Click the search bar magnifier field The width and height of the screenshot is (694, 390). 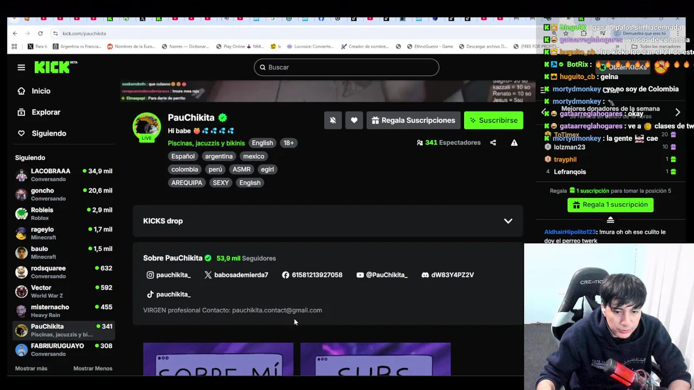(x=346, y=67)
